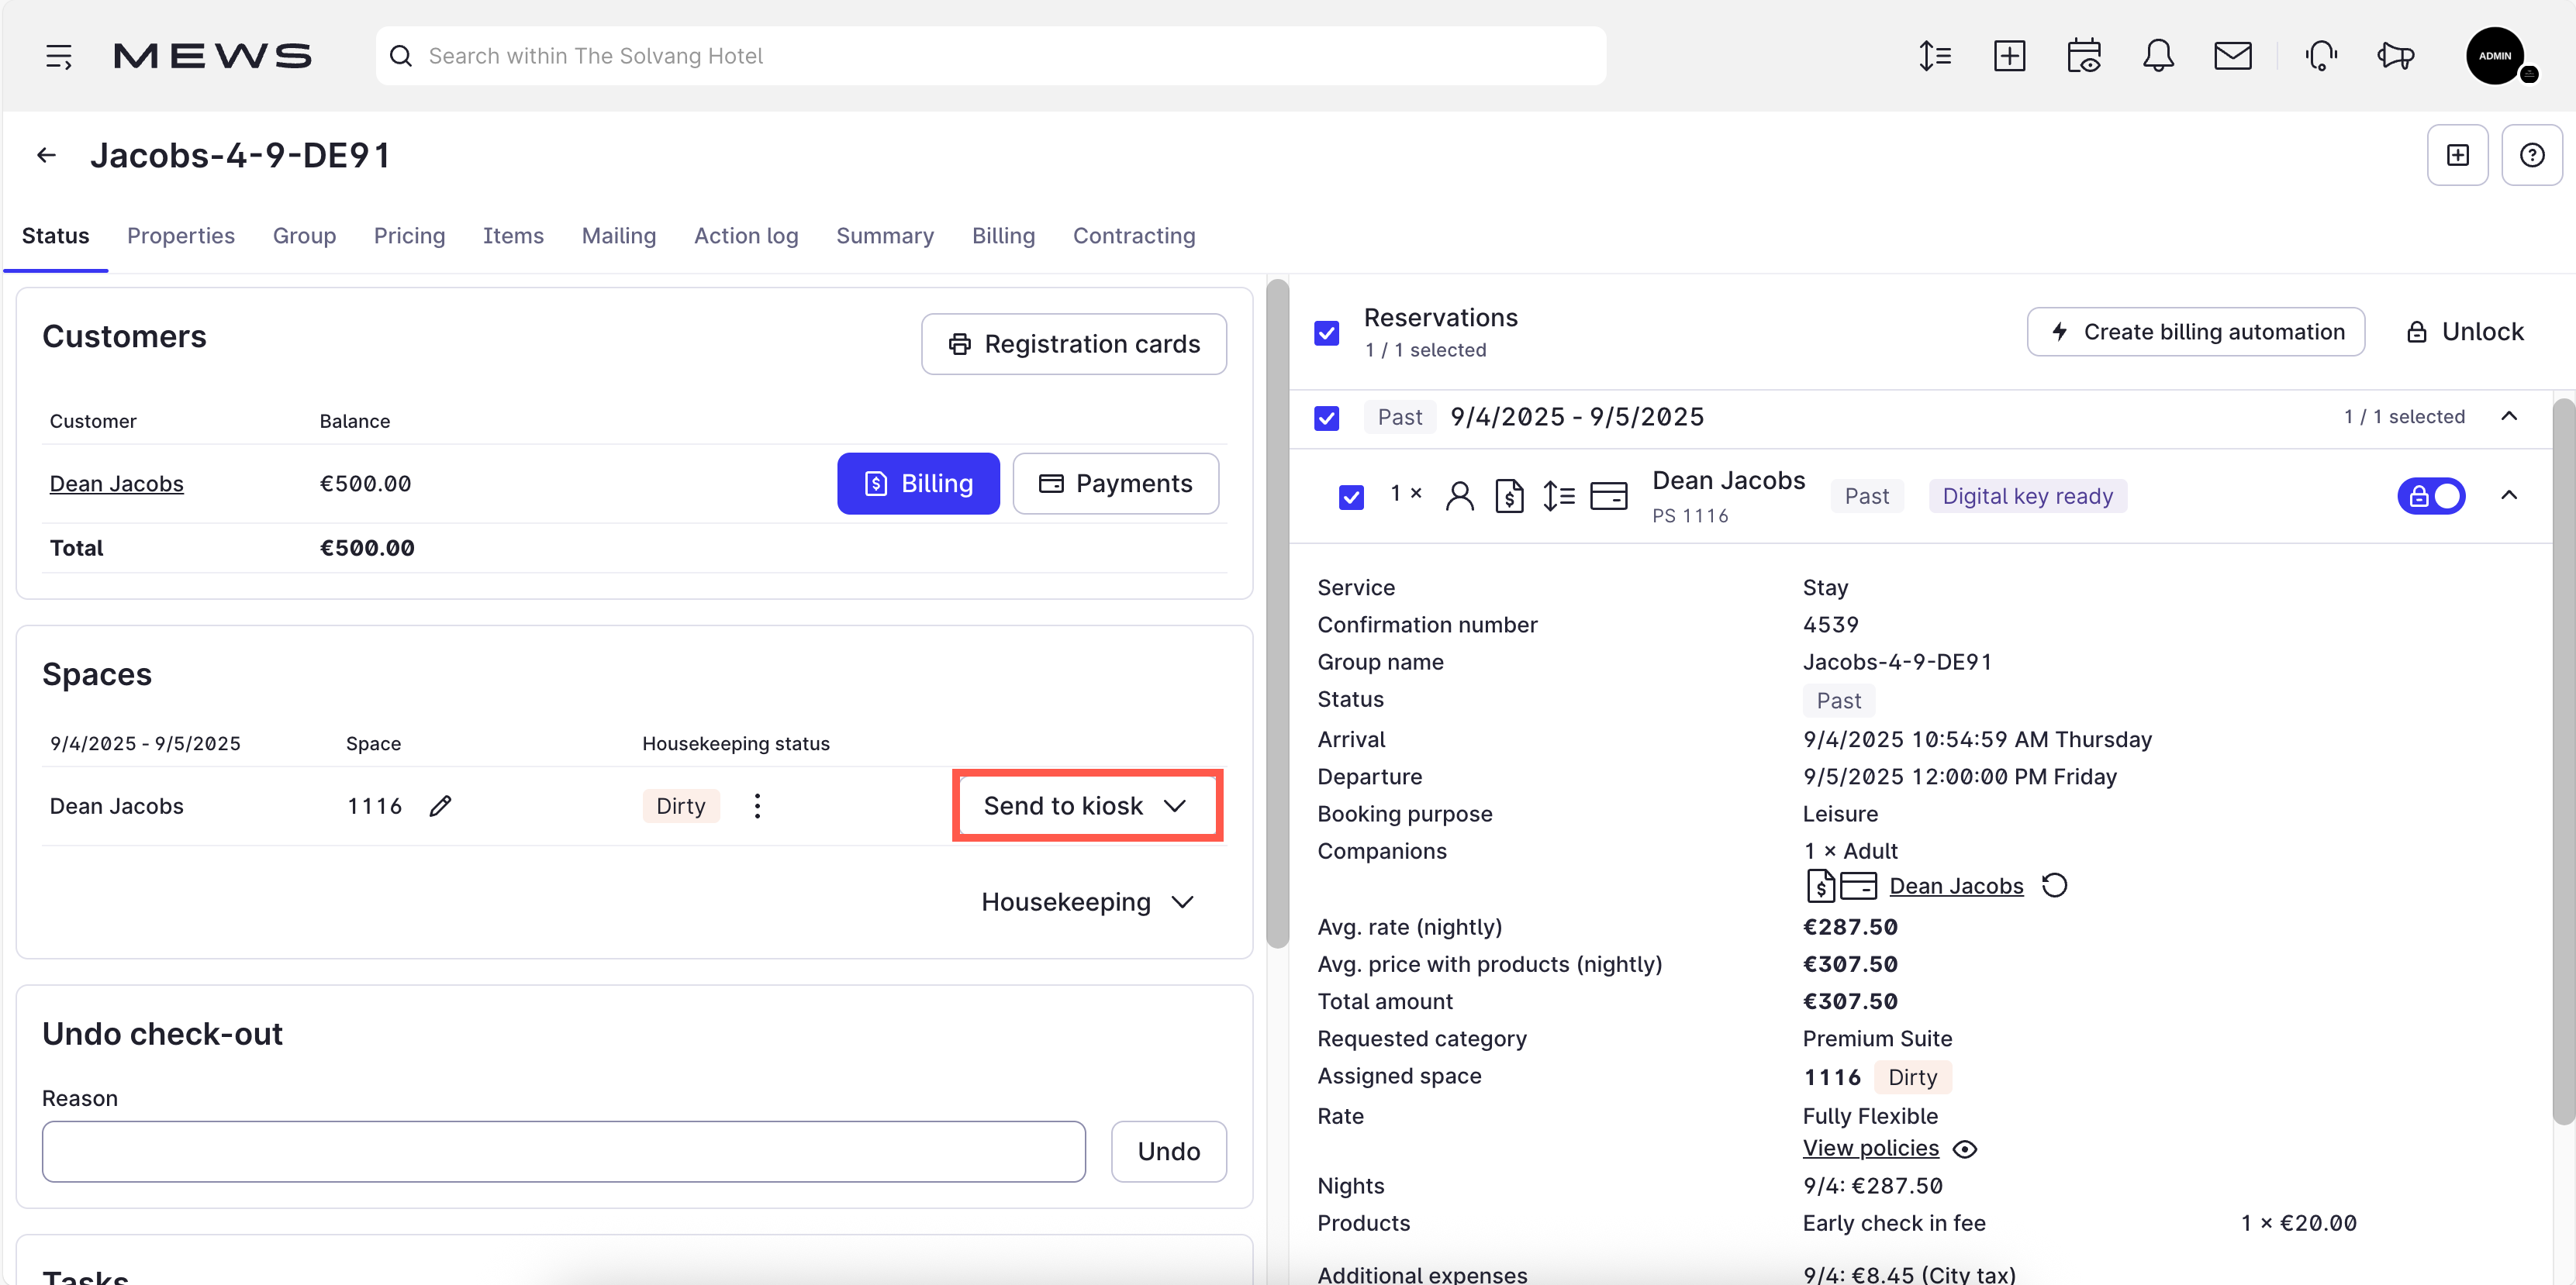This screenshot has height=1285, width=2576.
Task: Click the Dirty housekeeping status badge in Spaces
Action: click(x=680, y=805)
